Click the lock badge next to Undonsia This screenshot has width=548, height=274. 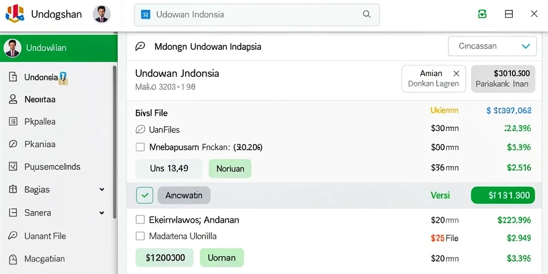click(x=63, y=79)
